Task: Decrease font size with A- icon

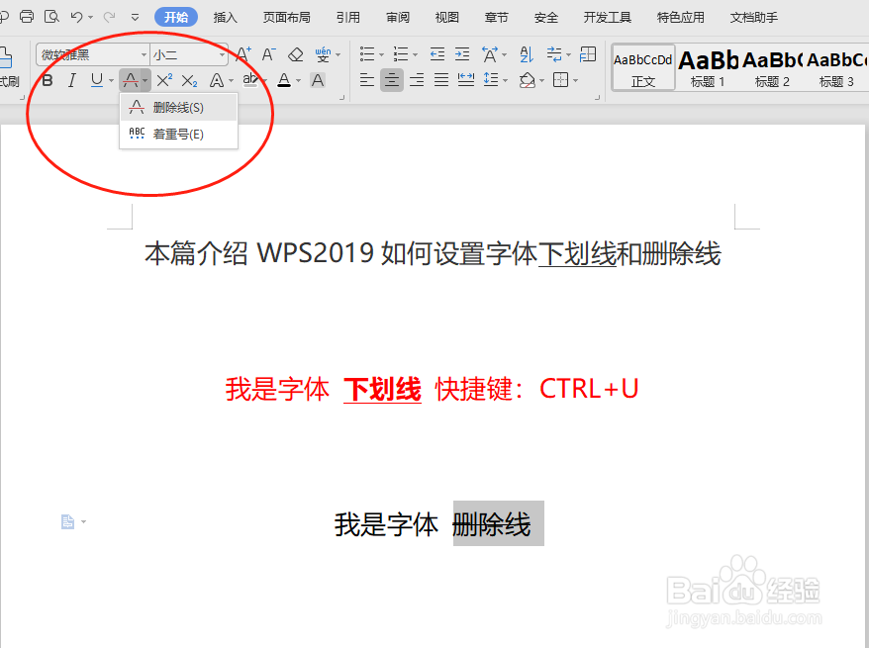Action: (269, 54)
